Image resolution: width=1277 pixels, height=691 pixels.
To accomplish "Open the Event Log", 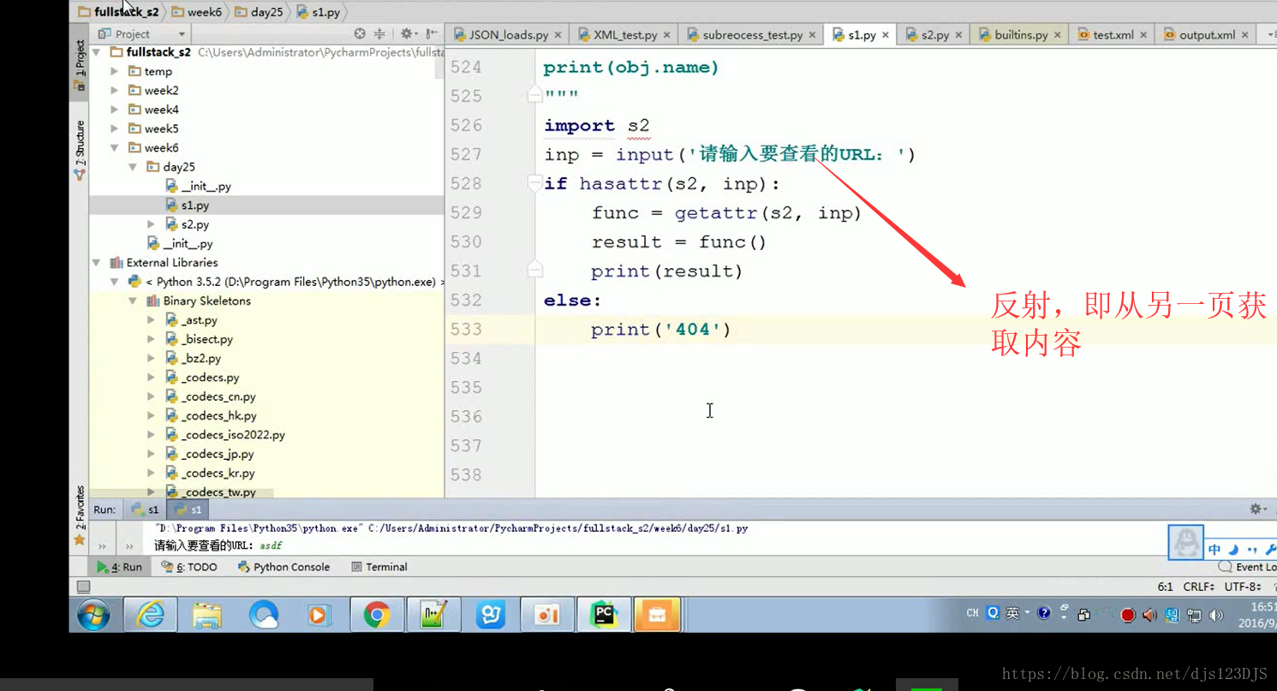I will tap(1248, 567).
